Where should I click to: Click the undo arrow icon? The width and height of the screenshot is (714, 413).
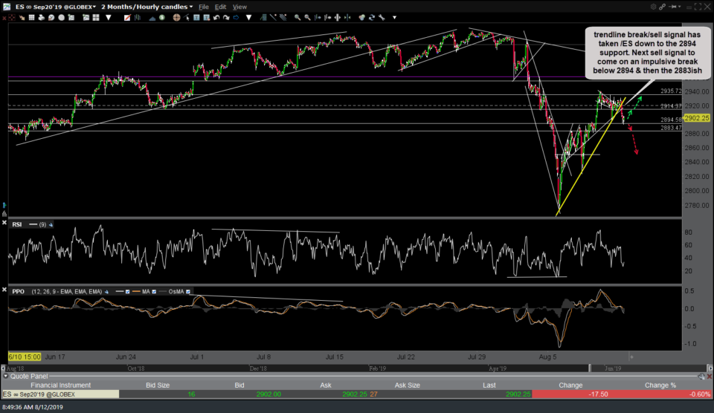pyautogui.click(x=216, y=18)
